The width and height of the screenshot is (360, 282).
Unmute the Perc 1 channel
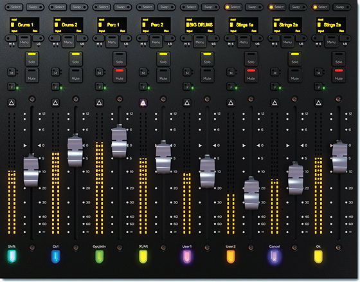coord(120,75)
